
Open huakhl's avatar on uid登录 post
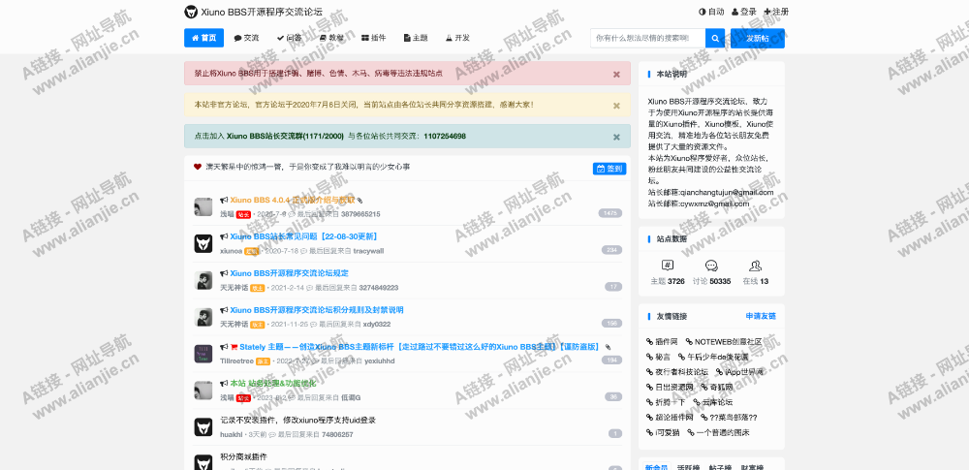coord(203,427)
